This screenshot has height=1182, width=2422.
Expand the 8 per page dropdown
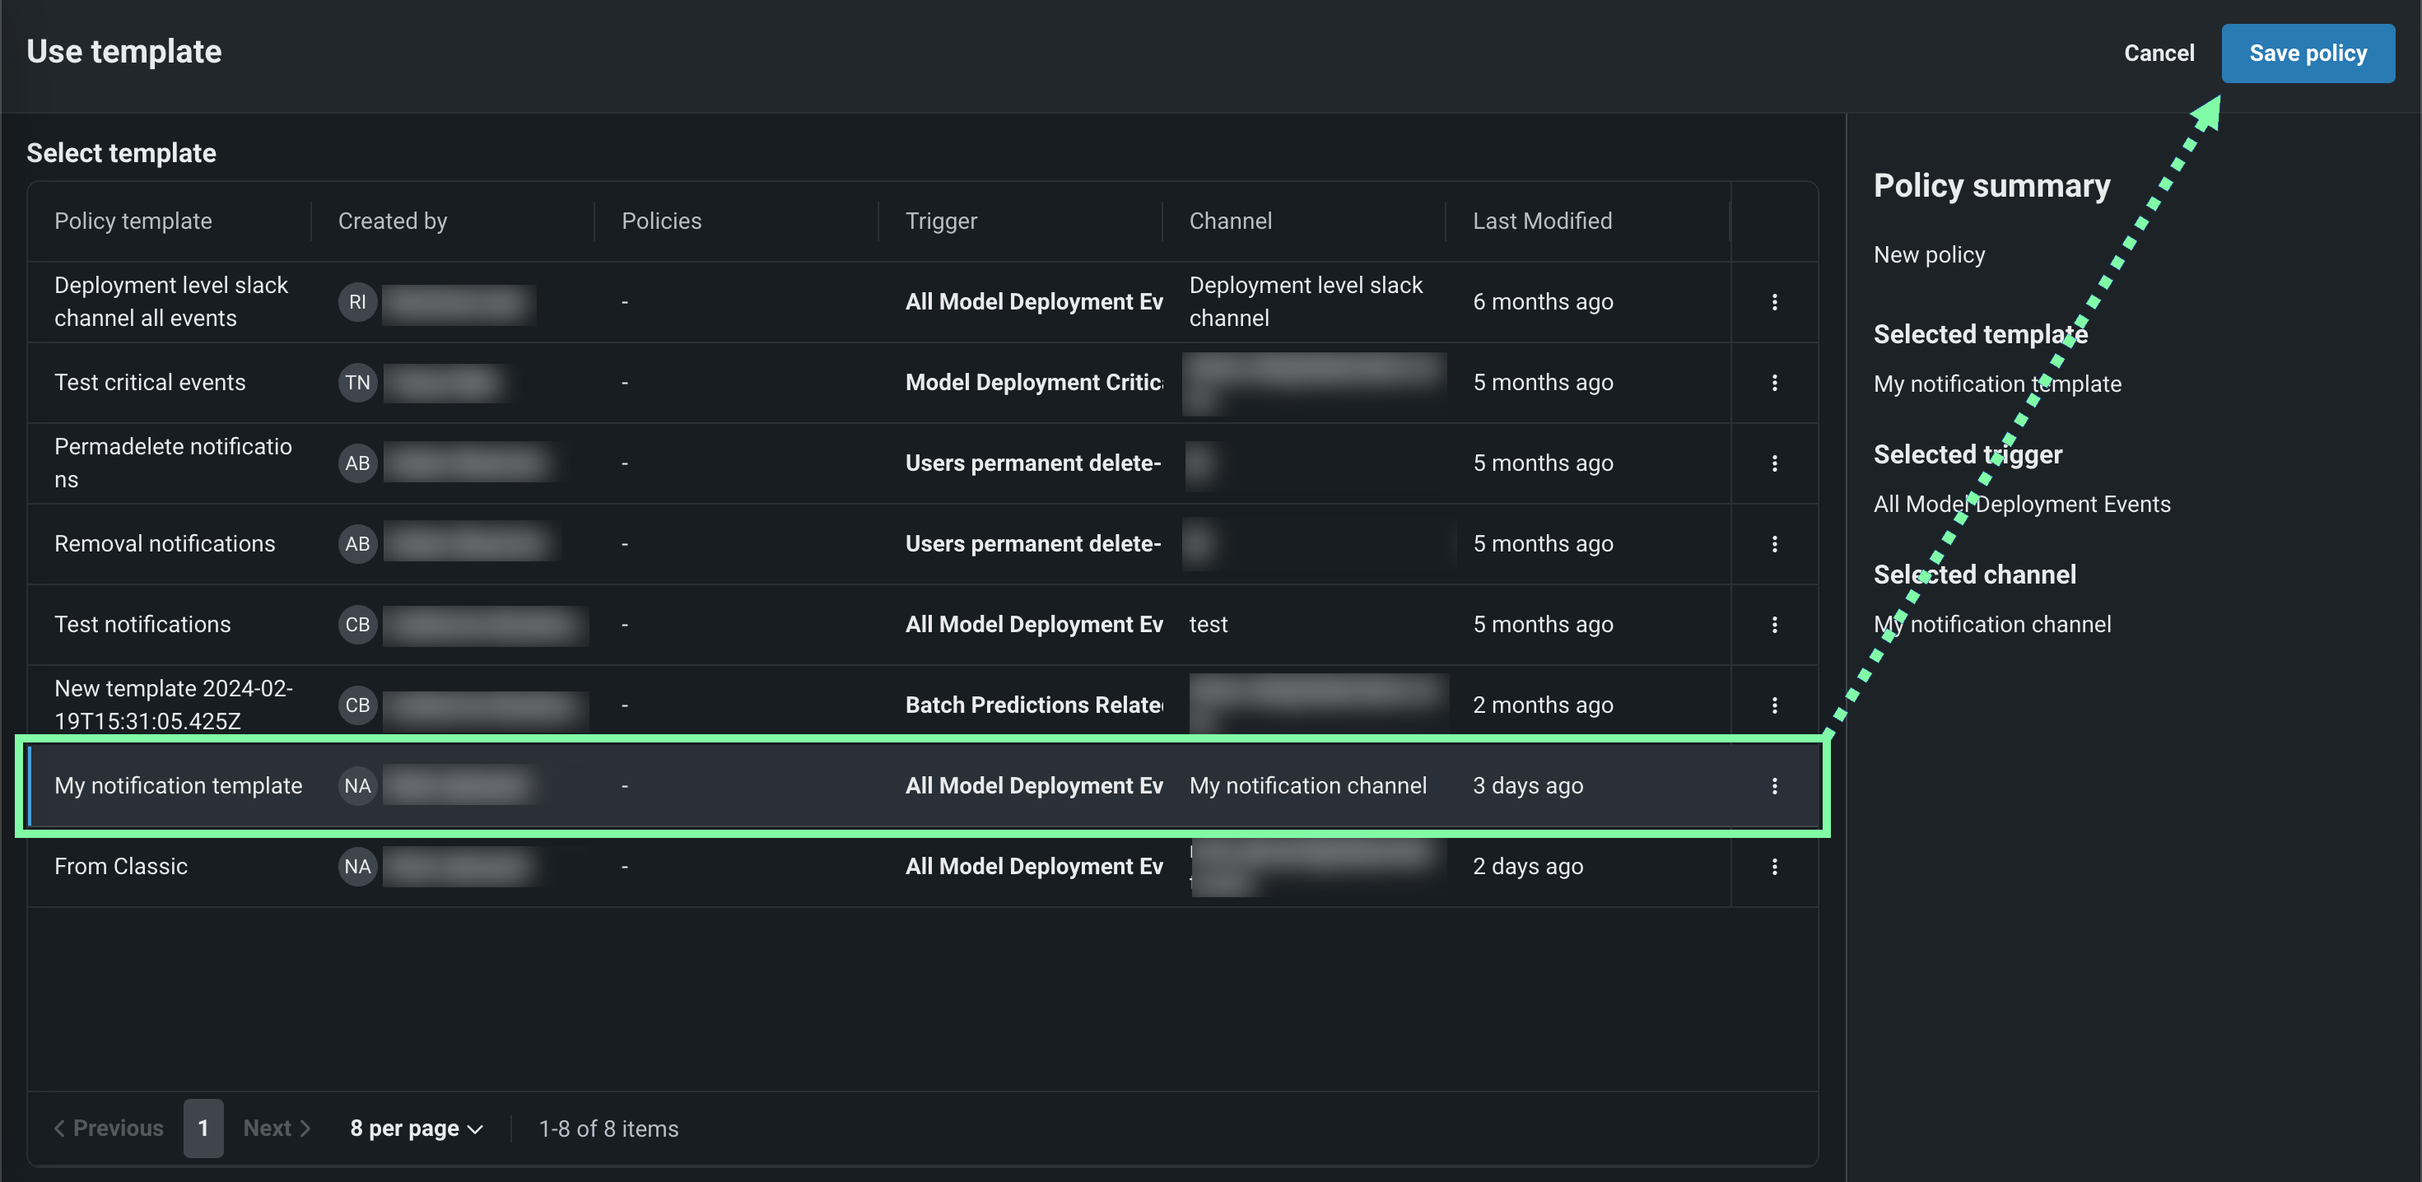[416, 1128]
